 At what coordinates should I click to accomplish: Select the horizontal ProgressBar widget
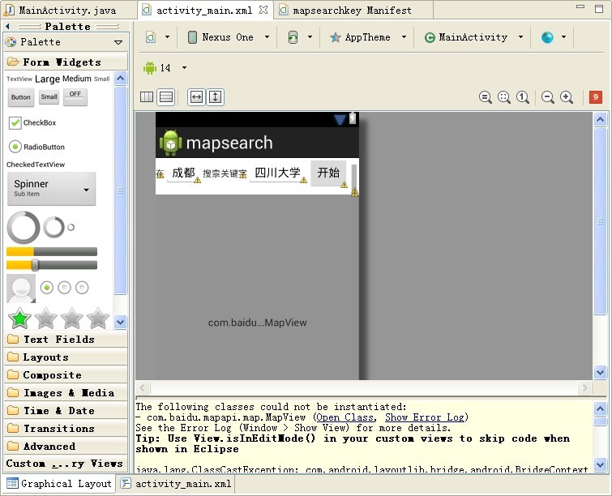pos(52,252)
